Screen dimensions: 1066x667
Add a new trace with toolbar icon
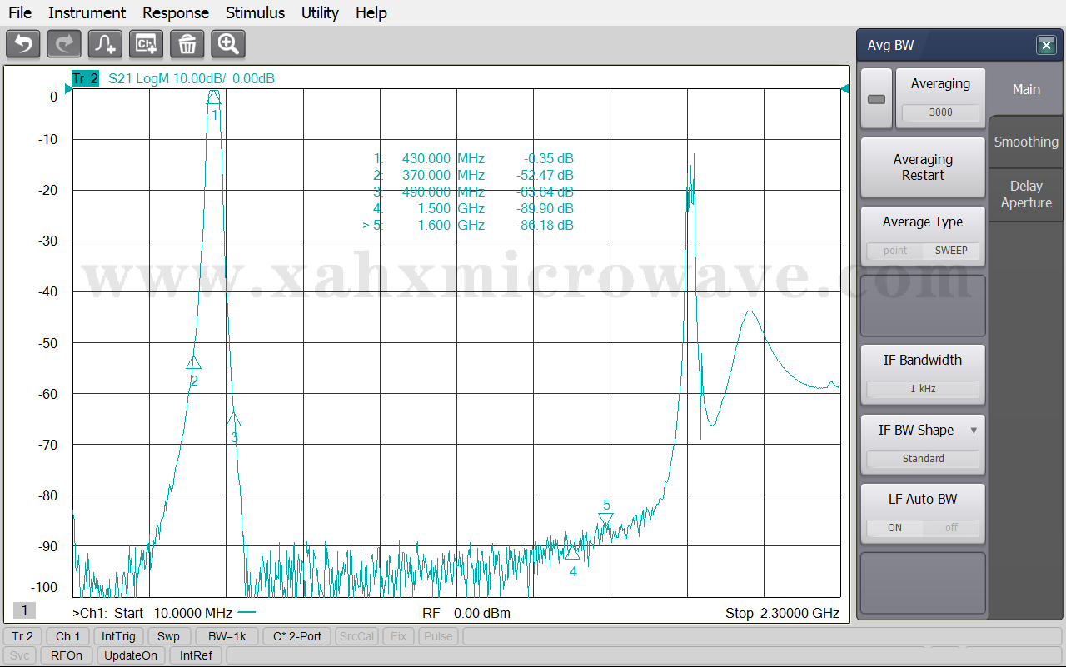(105, 44)
